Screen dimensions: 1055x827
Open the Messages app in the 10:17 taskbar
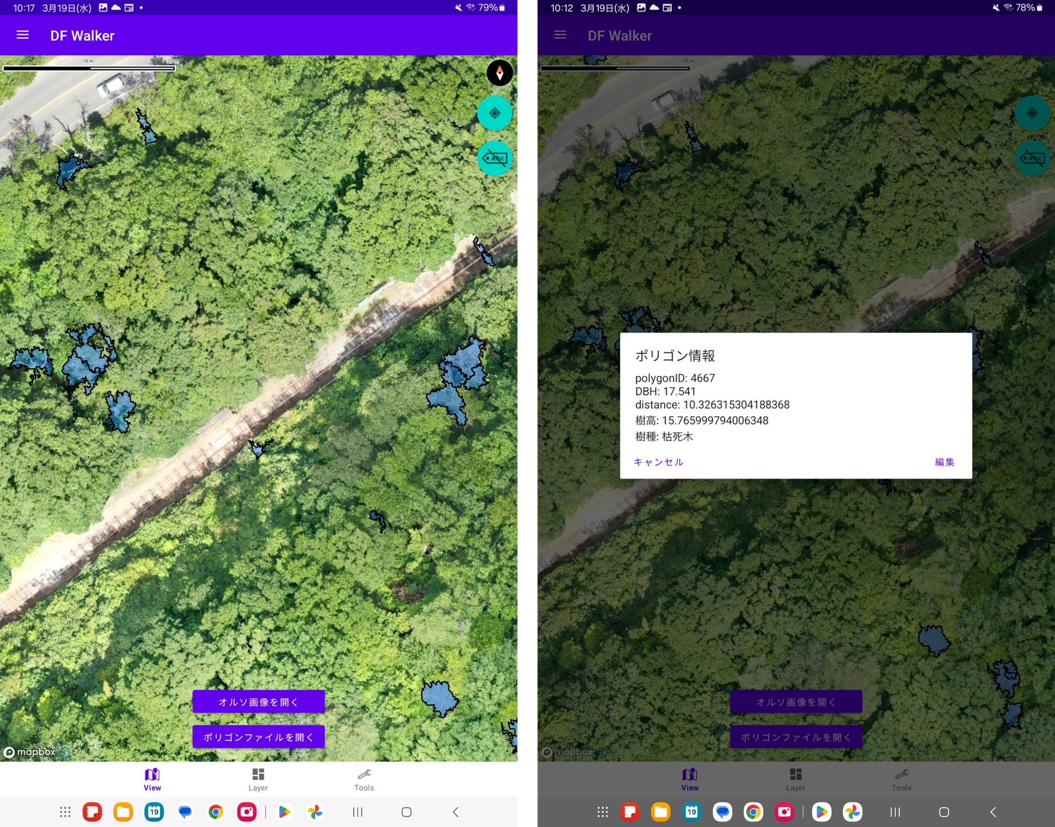coord(185,812)
